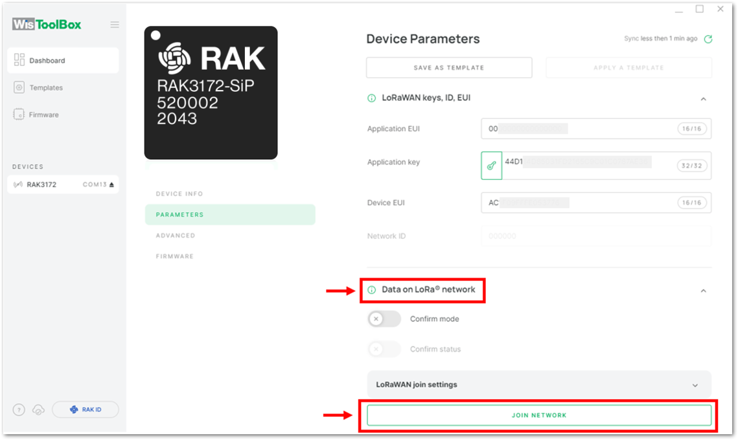Viewport: 738px width, 440px height.
Task: Click the RAK3172 device signal icon
Action: (18, 184)
